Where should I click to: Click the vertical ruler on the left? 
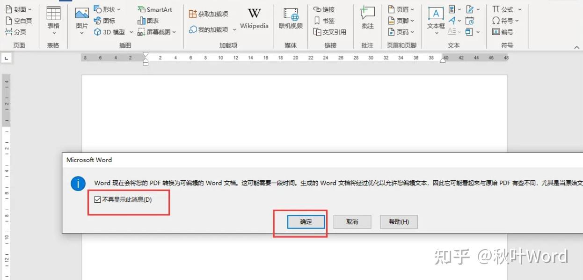pos(7,177)
